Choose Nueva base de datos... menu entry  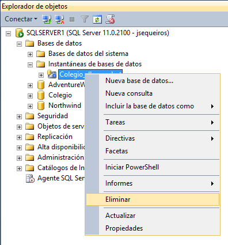(153, 81)
